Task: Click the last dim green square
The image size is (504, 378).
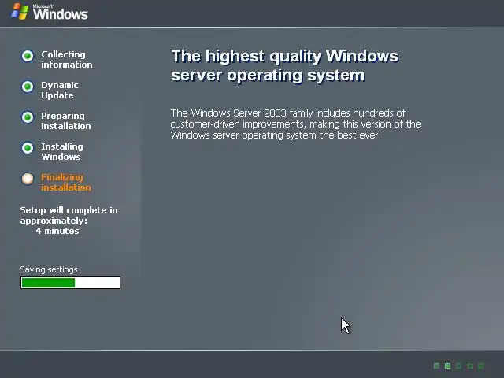Action: (481, 365)
